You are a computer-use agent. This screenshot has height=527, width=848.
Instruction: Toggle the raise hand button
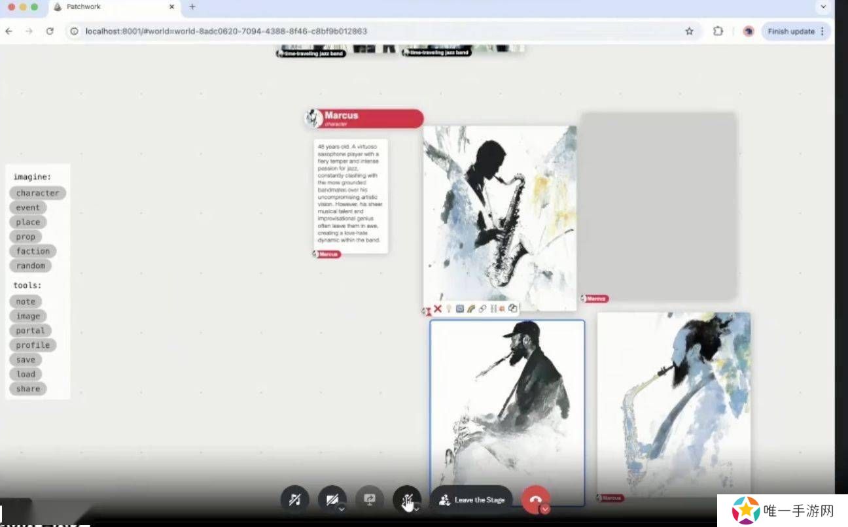coord(406,500)
